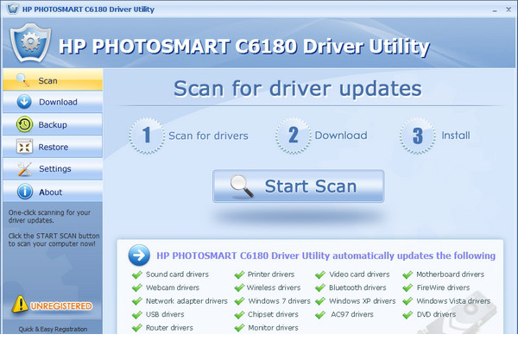Switch to the Download tab
This screenshot has height=347, width=518.
click(x=53, y=102)
